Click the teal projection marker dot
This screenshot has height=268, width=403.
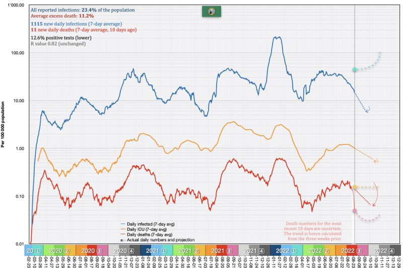pyautogui.click(x=355, y=69)
